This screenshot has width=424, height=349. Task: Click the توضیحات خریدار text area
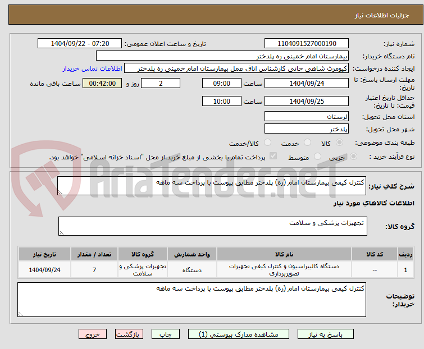(192, 300)
